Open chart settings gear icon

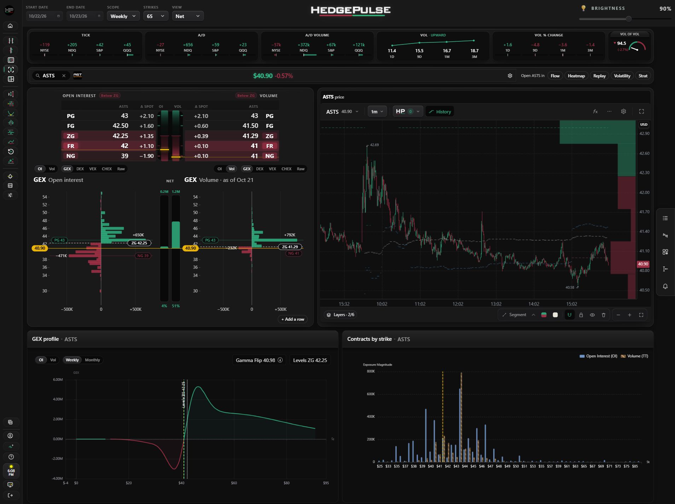click(x=623, y=111)
